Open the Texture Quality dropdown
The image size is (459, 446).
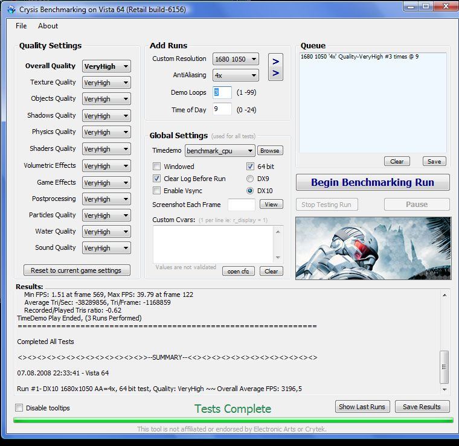(106, 83)
